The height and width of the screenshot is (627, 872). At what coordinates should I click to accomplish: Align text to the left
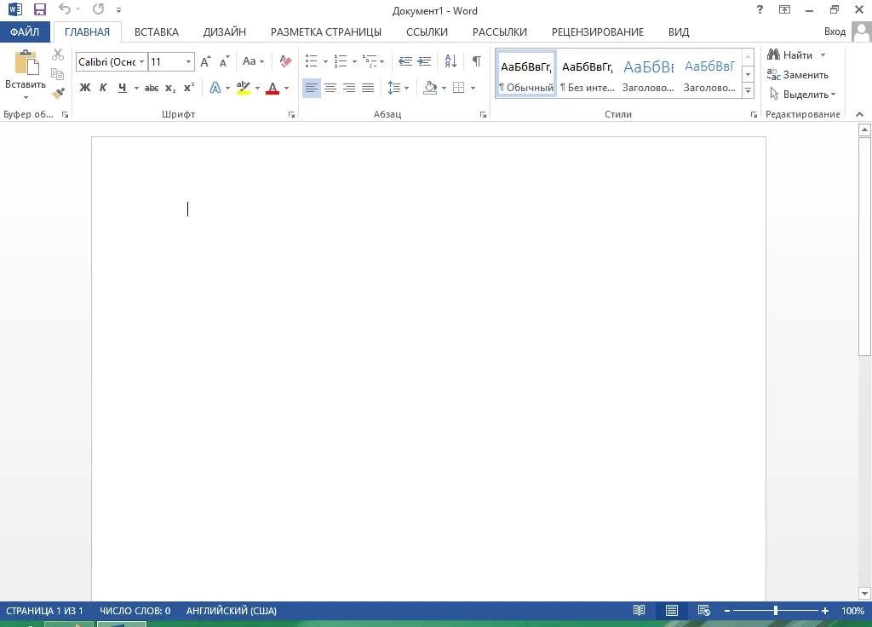pos(312,88)
